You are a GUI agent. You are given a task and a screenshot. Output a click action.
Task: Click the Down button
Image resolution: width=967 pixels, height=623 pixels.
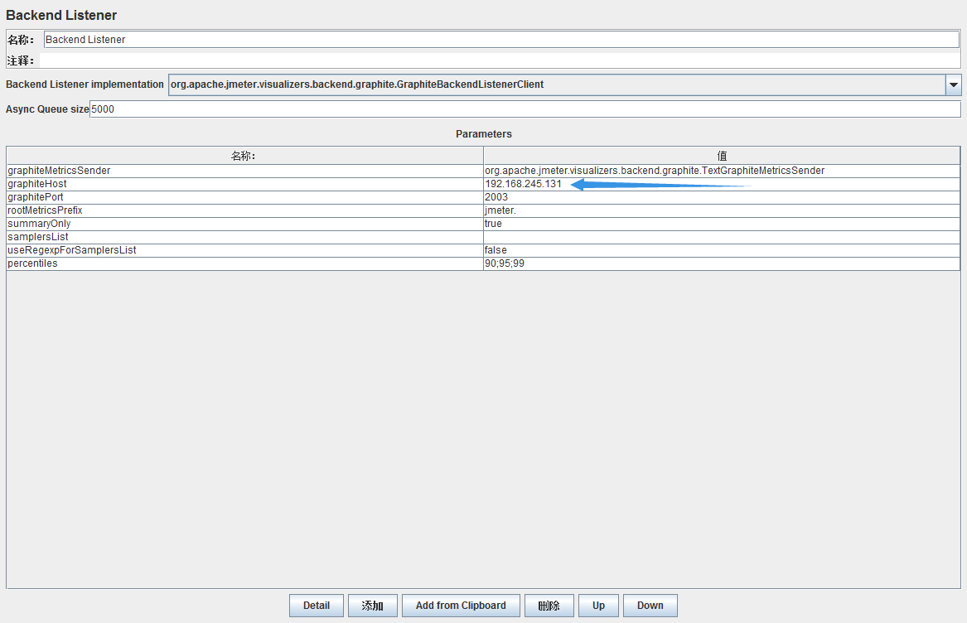pyautogui.click(x=650, y=606)
